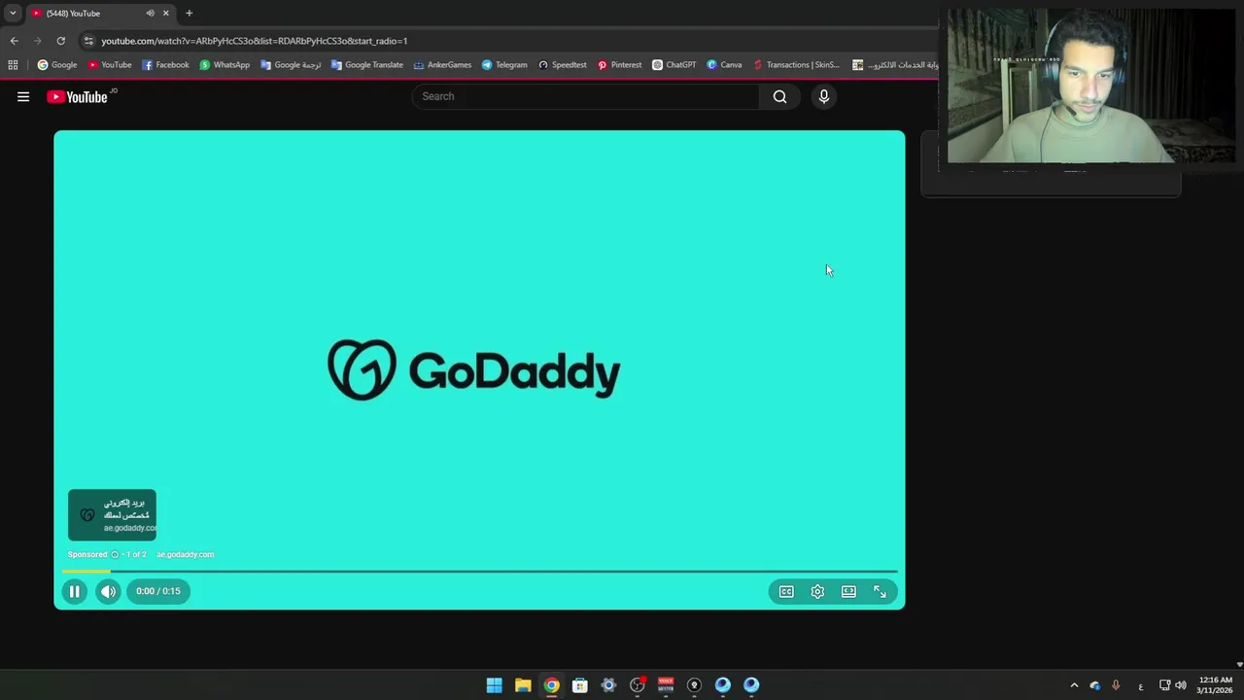Open the Google bookmark

(x=57, y=65)
